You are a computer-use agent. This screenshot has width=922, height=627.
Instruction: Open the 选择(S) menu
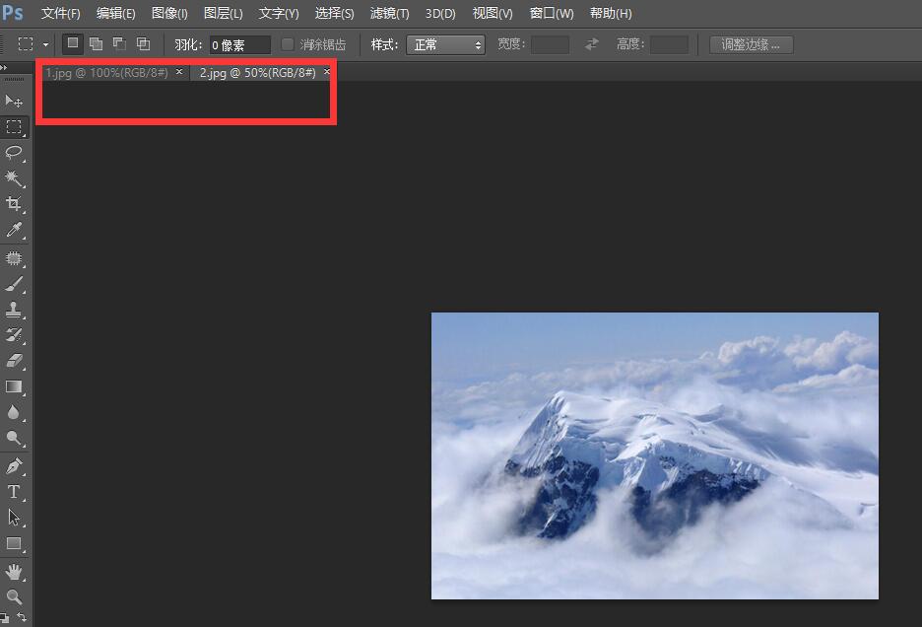coord(334,13)
